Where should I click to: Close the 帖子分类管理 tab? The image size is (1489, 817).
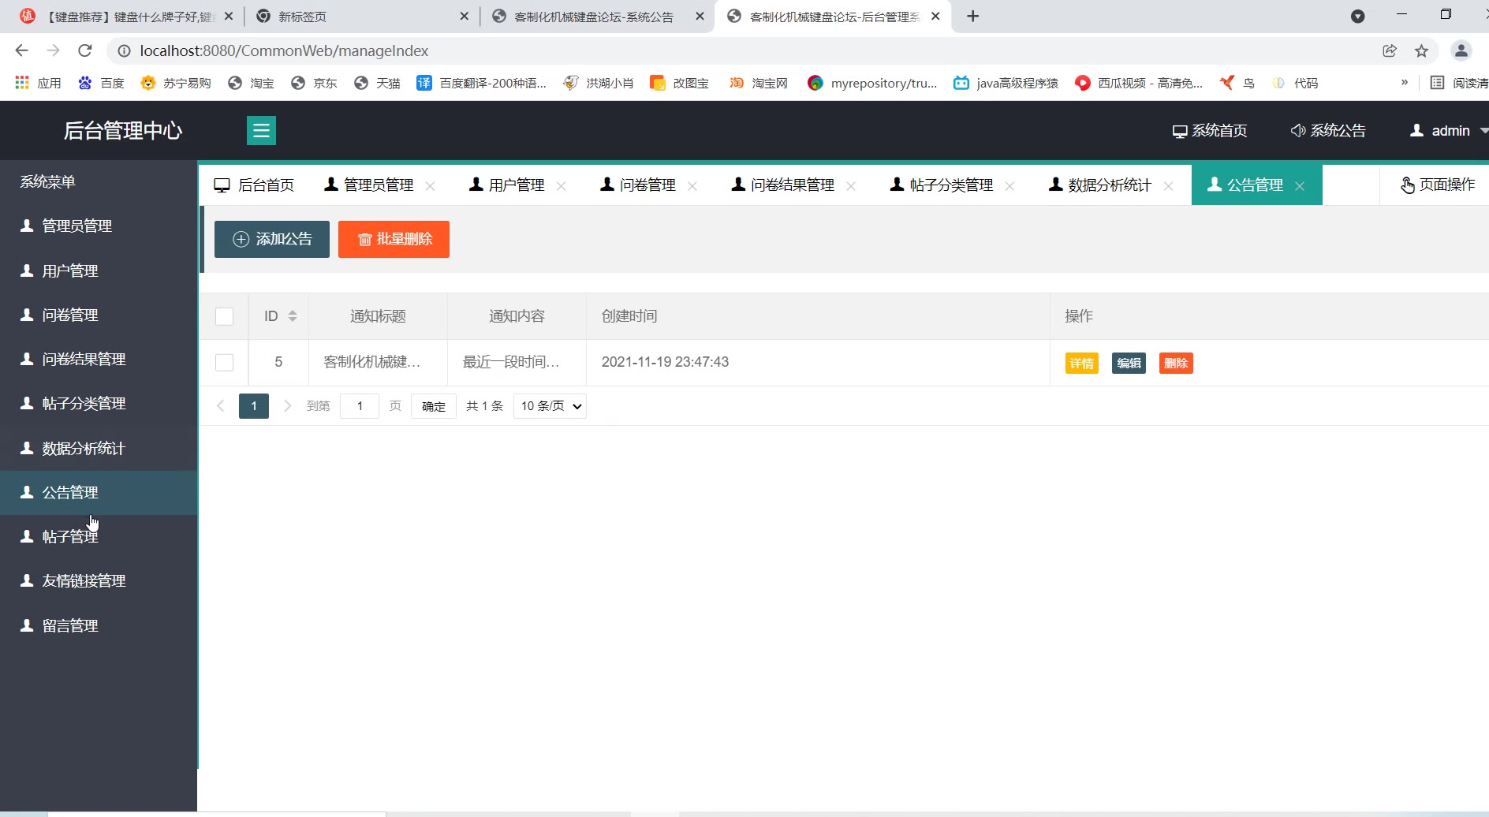pyautogui.click(x=1009, y=186)
